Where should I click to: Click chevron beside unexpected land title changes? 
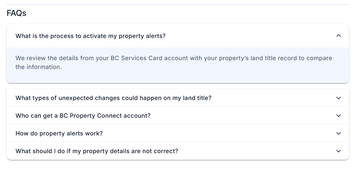point(338,98)
